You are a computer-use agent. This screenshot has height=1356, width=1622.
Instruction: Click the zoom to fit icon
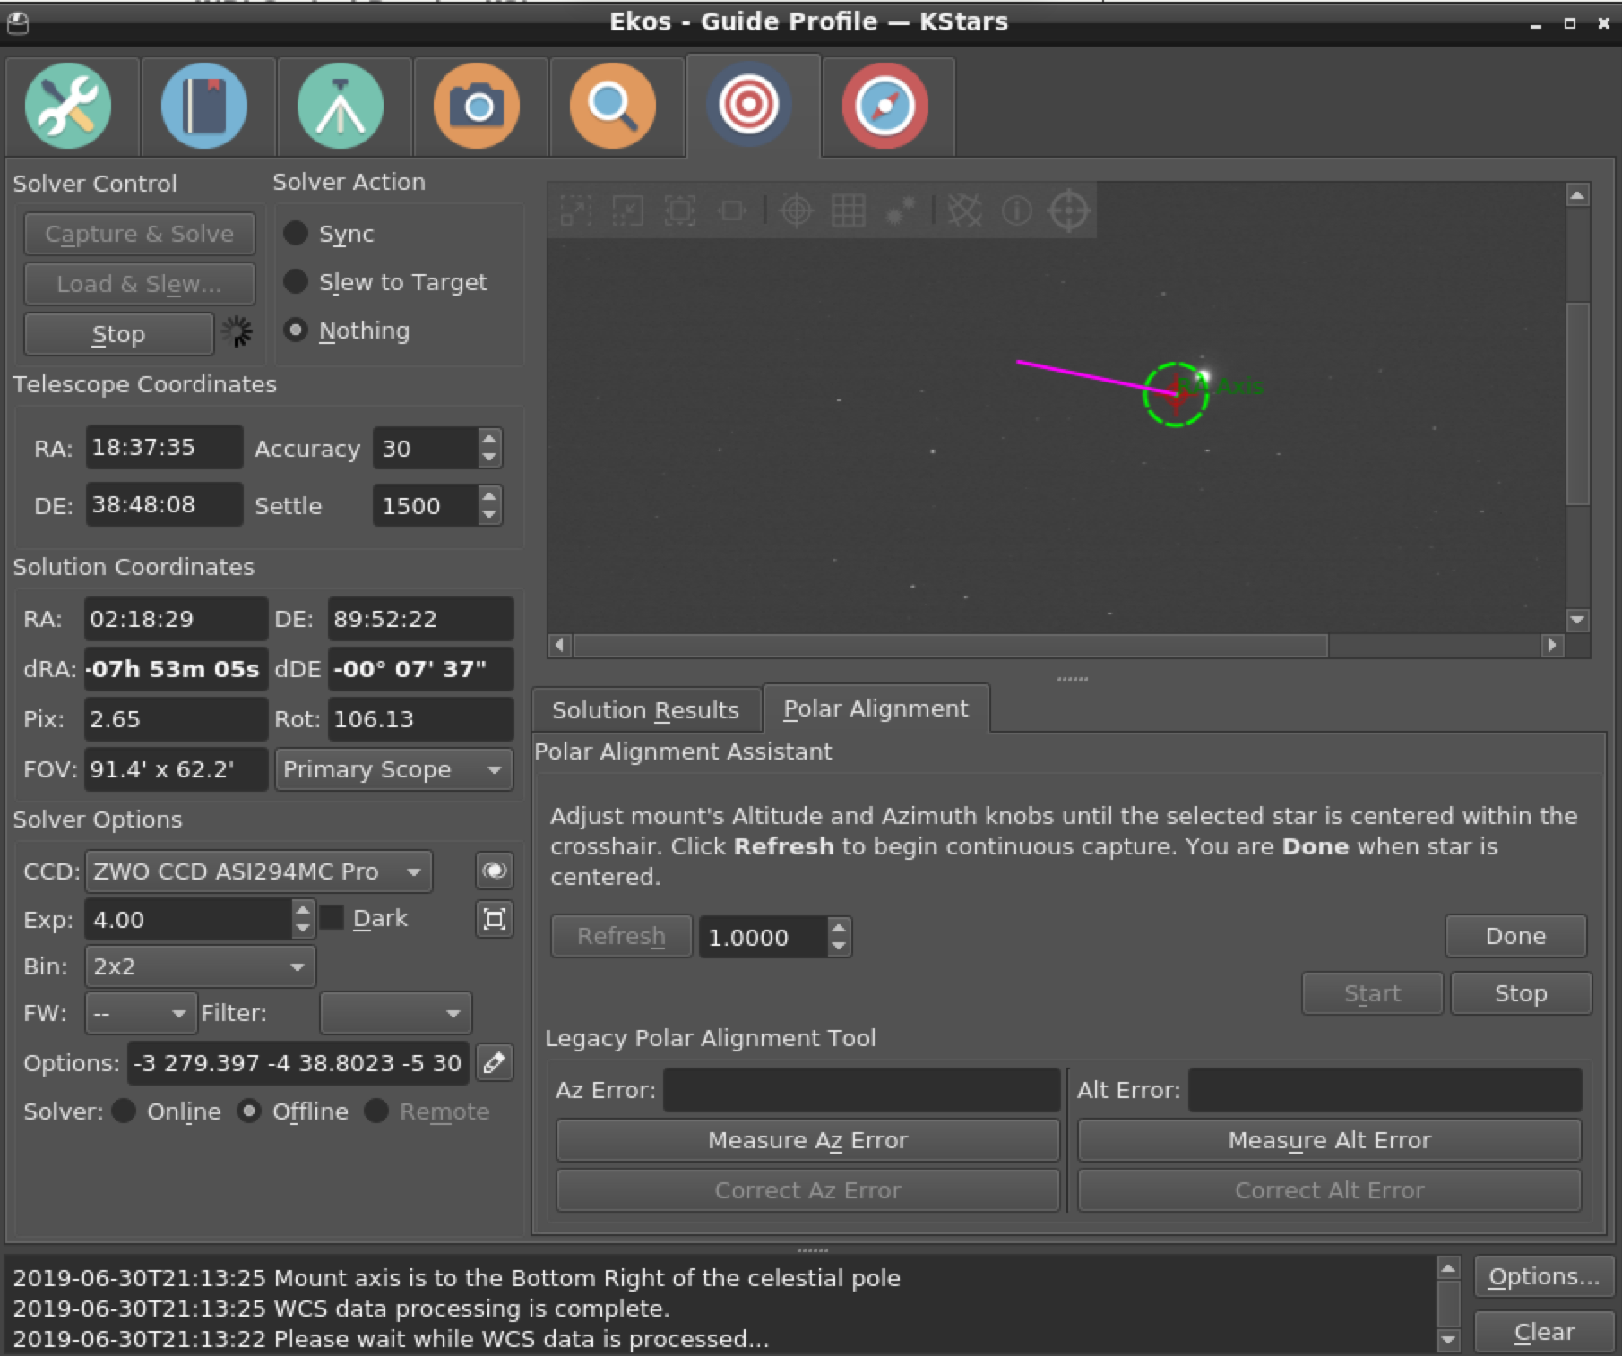point(680,211)
